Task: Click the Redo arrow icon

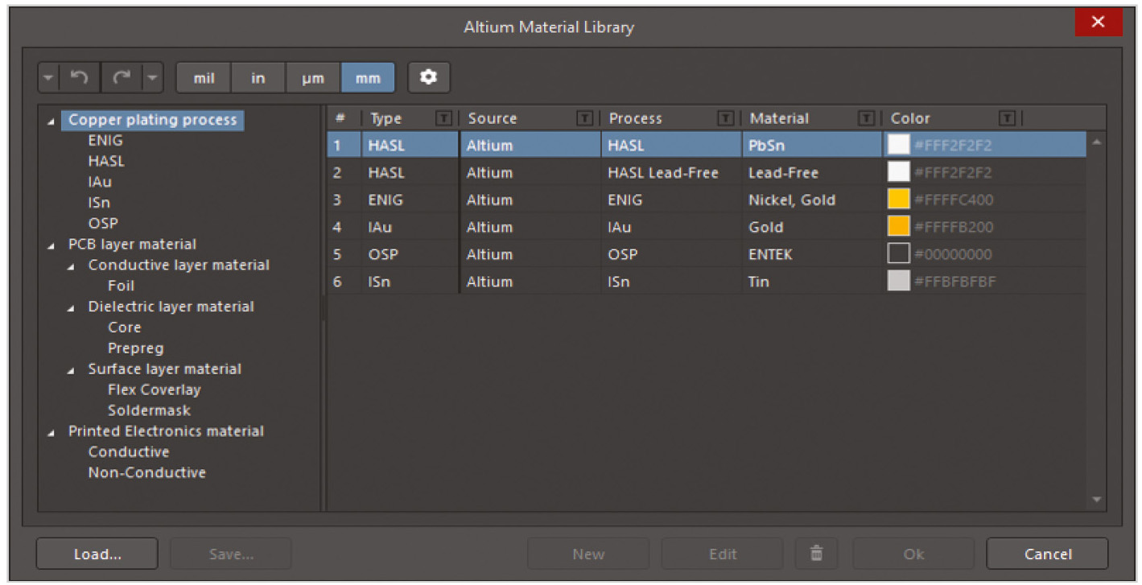Action: point(122,78)
